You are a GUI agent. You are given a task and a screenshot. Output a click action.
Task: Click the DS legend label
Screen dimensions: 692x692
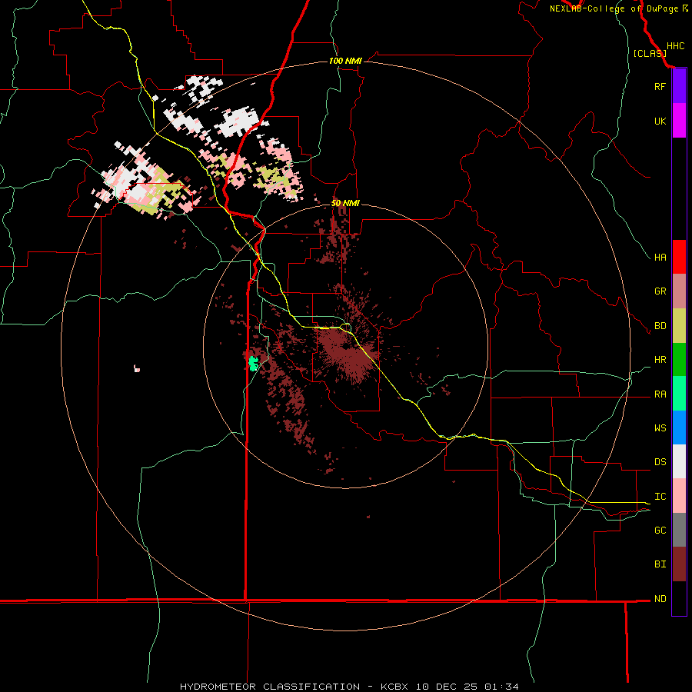660,462
